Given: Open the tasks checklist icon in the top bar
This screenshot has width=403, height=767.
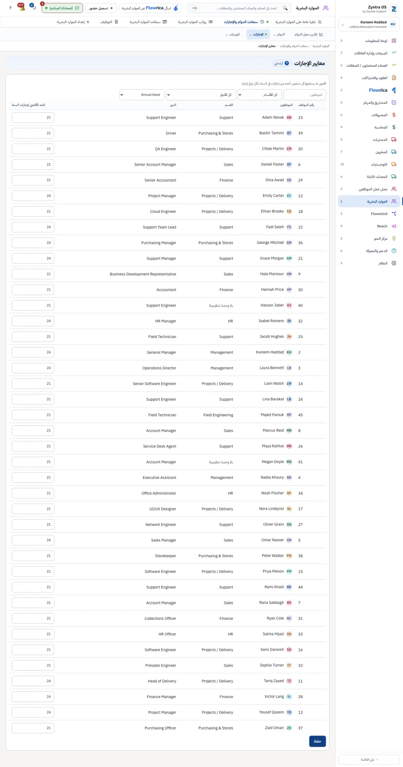Looking at the screenshot, I should coord(34,8).
